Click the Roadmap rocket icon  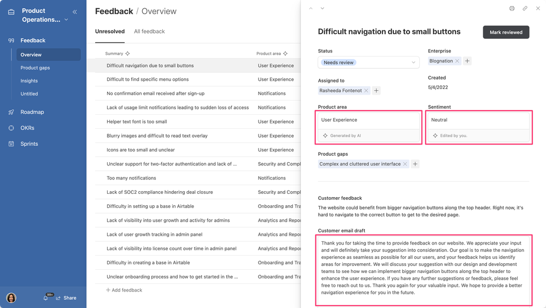(11, 112)
